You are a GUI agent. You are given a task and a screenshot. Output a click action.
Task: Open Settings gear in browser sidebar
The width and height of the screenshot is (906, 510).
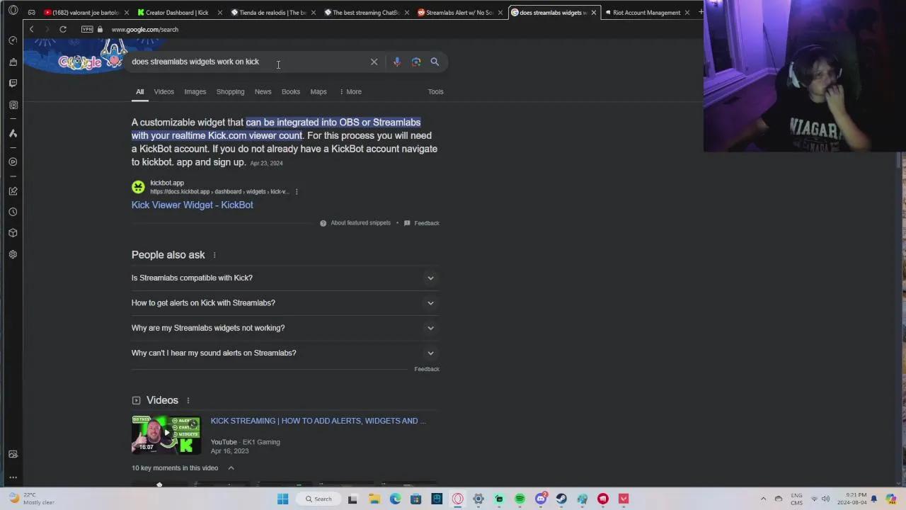(13, 254)
